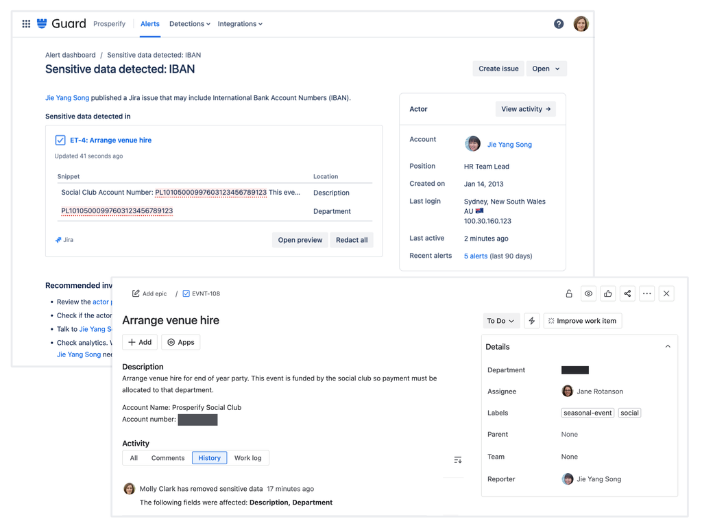Click the redacted Account number block
This screenshot has height=532, width=702.
197,420
